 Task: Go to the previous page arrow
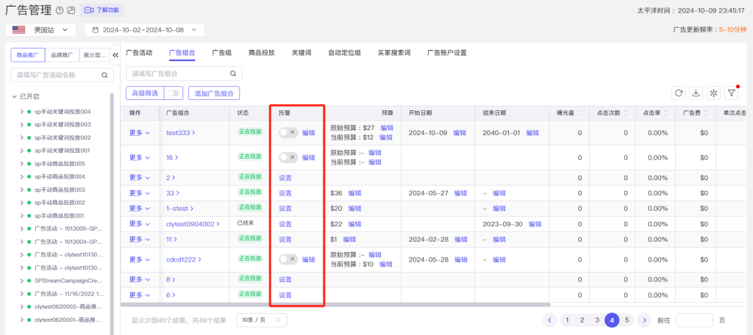(x=550, y=320)
